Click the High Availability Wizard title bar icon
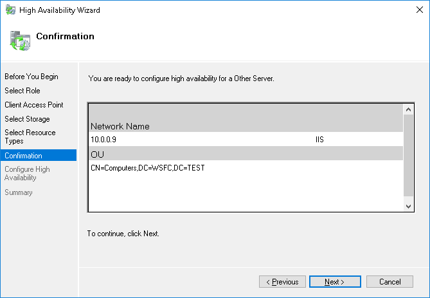This screenshot has width=430, height=298. (x=11, y=10)
